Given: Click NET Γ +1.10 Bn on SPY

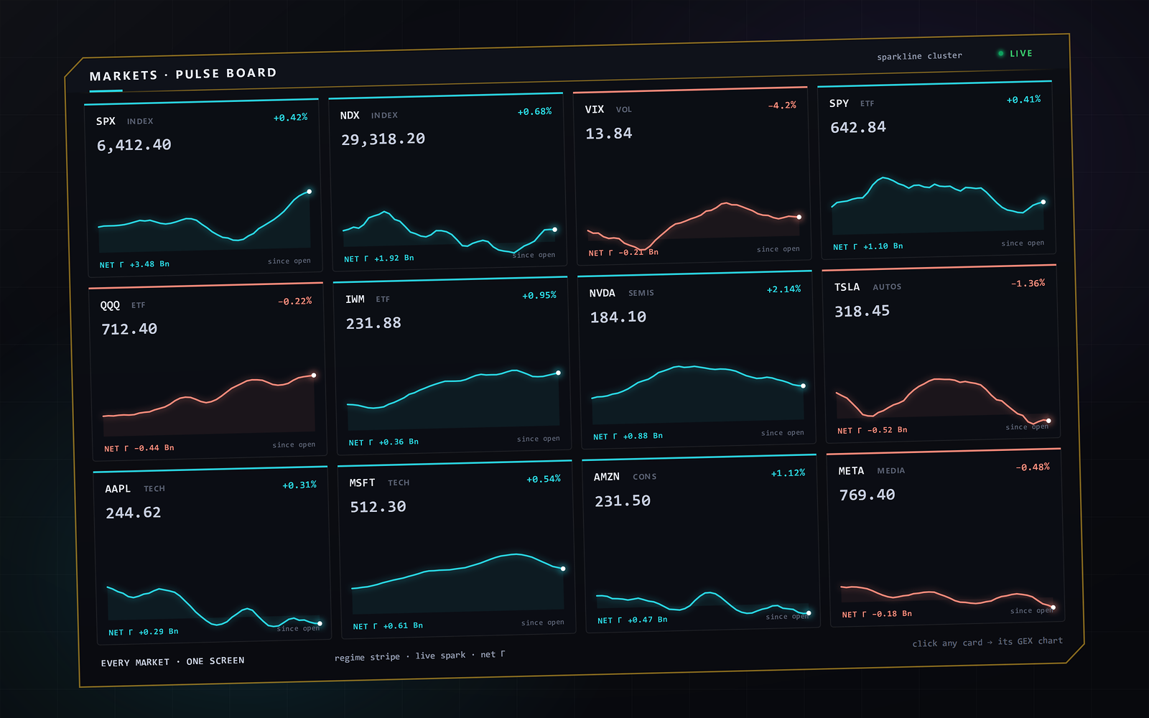Looking at the screenshot, I should (x=868, y=246).
